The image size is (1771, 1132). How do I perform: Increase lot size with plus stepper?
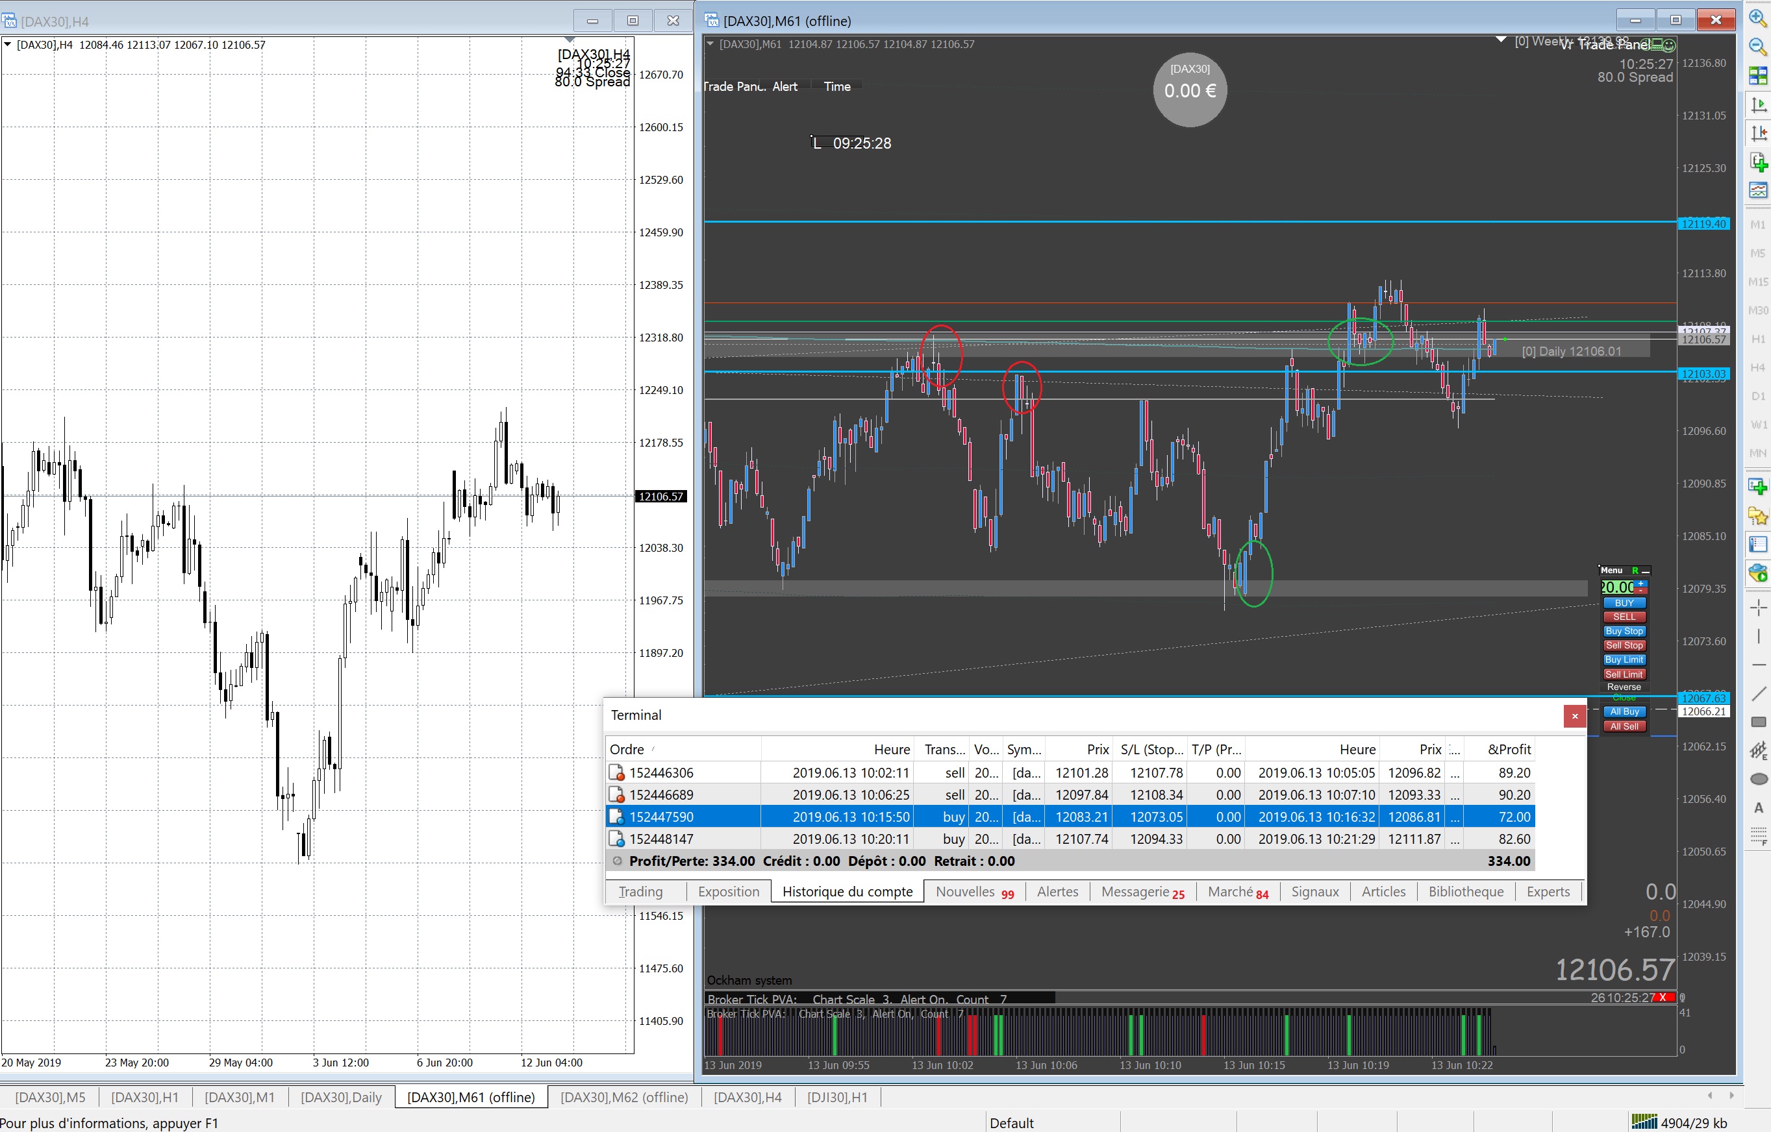pos(1641,584)
